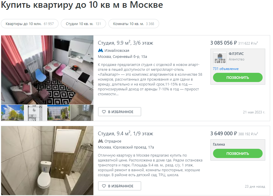Screen dimensions: 273x196
Task: Call Галина using the ПОЗВОНИТЬ button
Action: [x=238, y=153]
